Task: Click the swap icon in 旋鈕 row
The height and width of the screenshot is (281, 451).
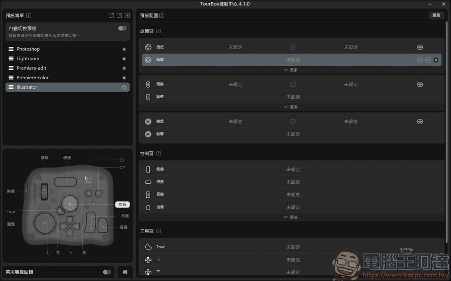Action: click(x=293, y=47)
